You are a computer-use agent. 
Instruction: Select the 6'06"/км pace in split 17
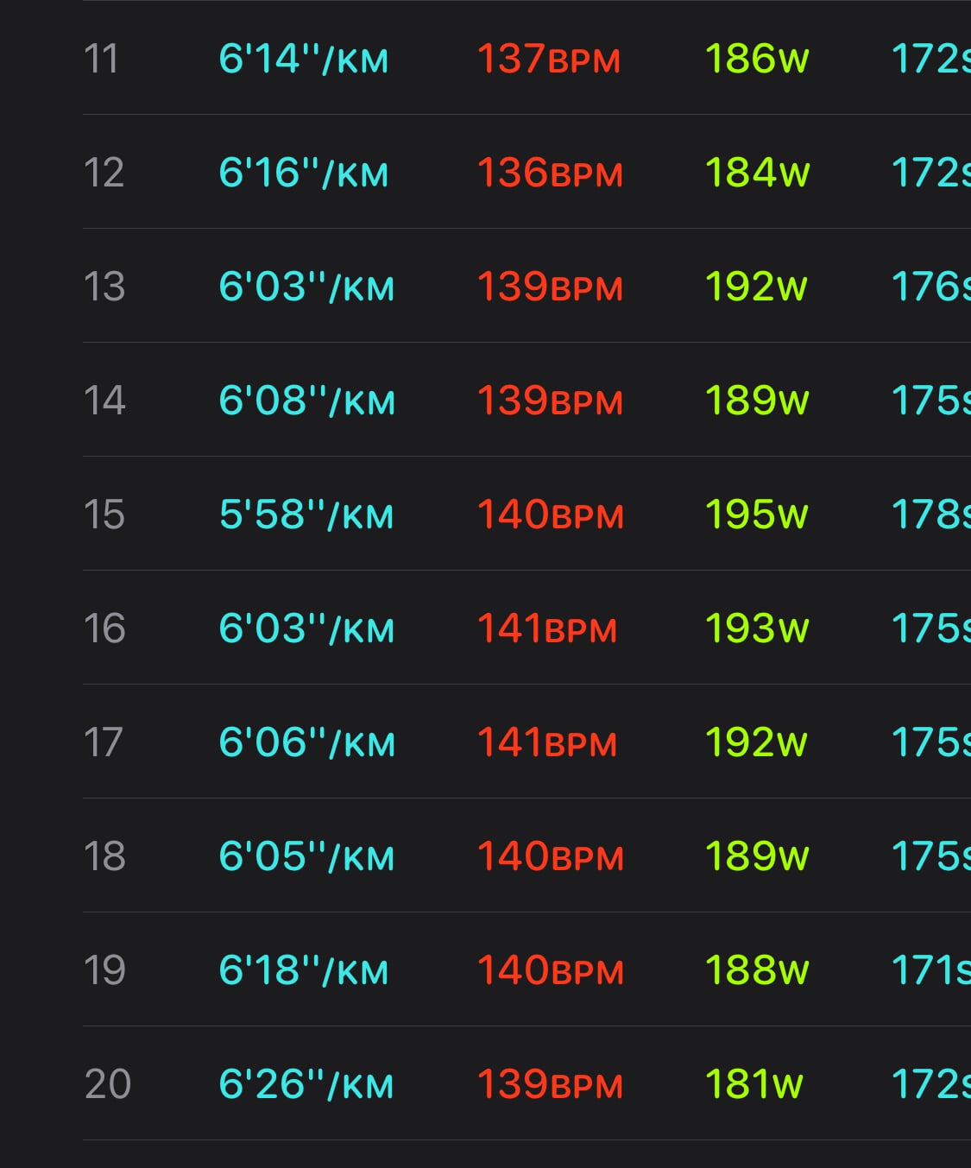click(306, 742)
